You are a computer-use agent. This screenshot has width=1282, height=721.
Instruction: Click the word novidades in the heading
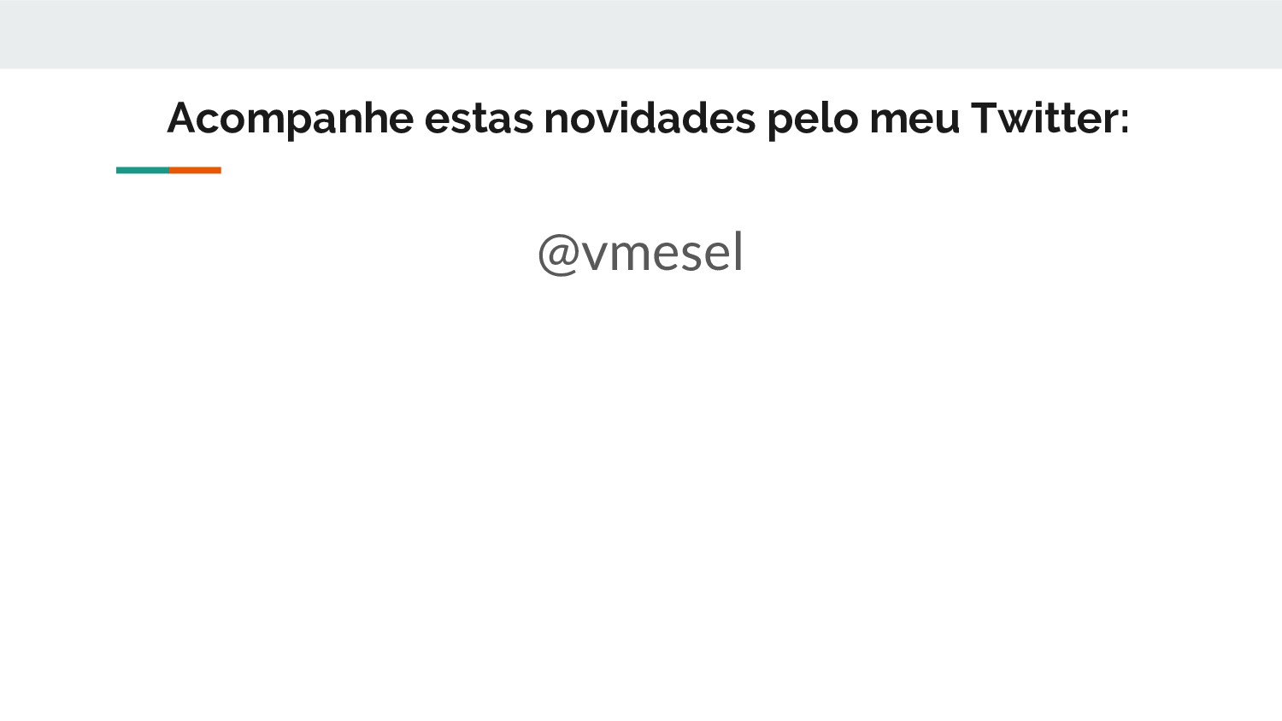(x=650, y=118)
